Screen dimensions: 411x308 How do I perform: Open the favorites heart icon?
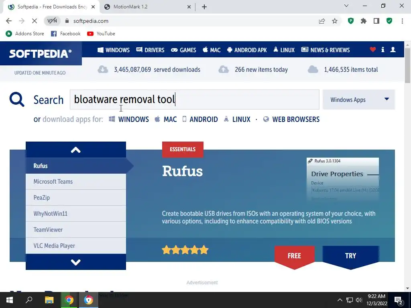tap(373, 49)
